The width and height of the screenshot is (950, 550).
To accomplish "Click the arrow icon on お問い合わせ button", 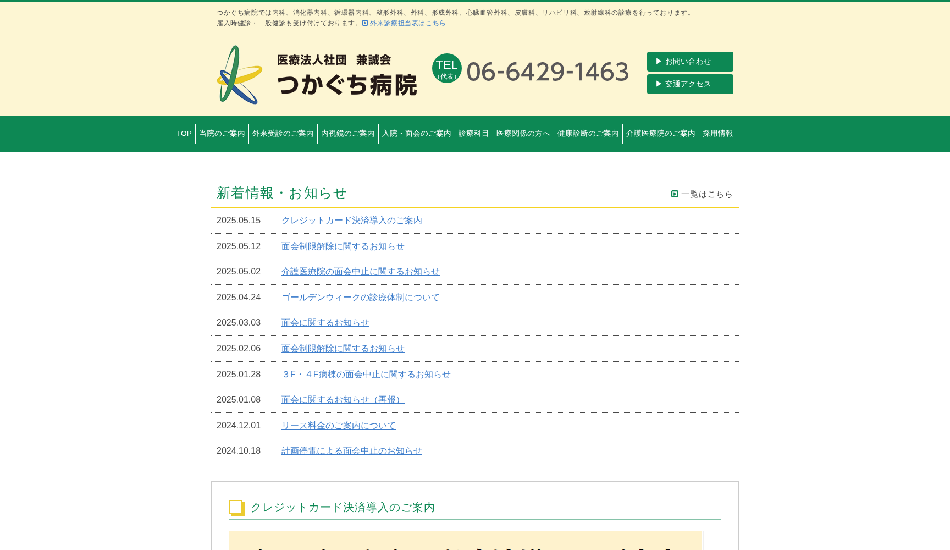I will pos(658,61).
